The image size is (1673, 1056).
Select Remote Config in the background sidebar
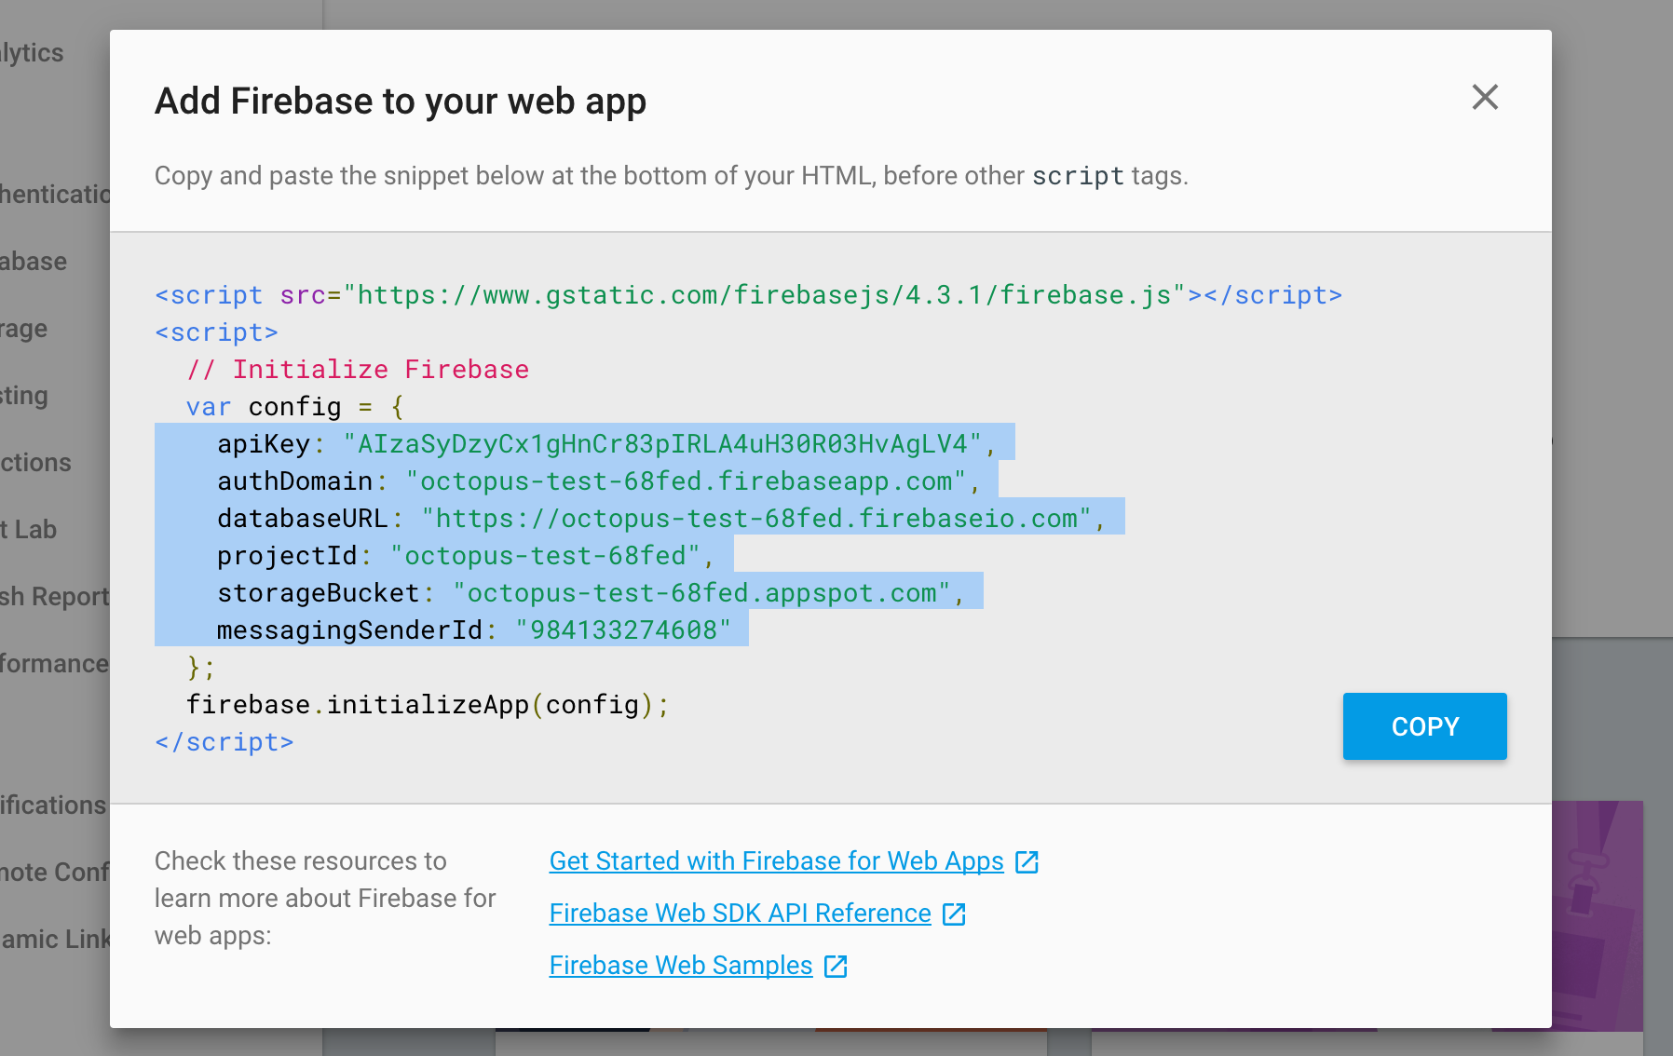pos(55,873)
